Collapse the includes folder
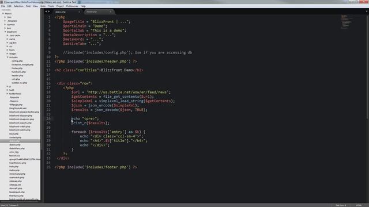The height and width of the screenshot is (207, 369). coord(7,57)
